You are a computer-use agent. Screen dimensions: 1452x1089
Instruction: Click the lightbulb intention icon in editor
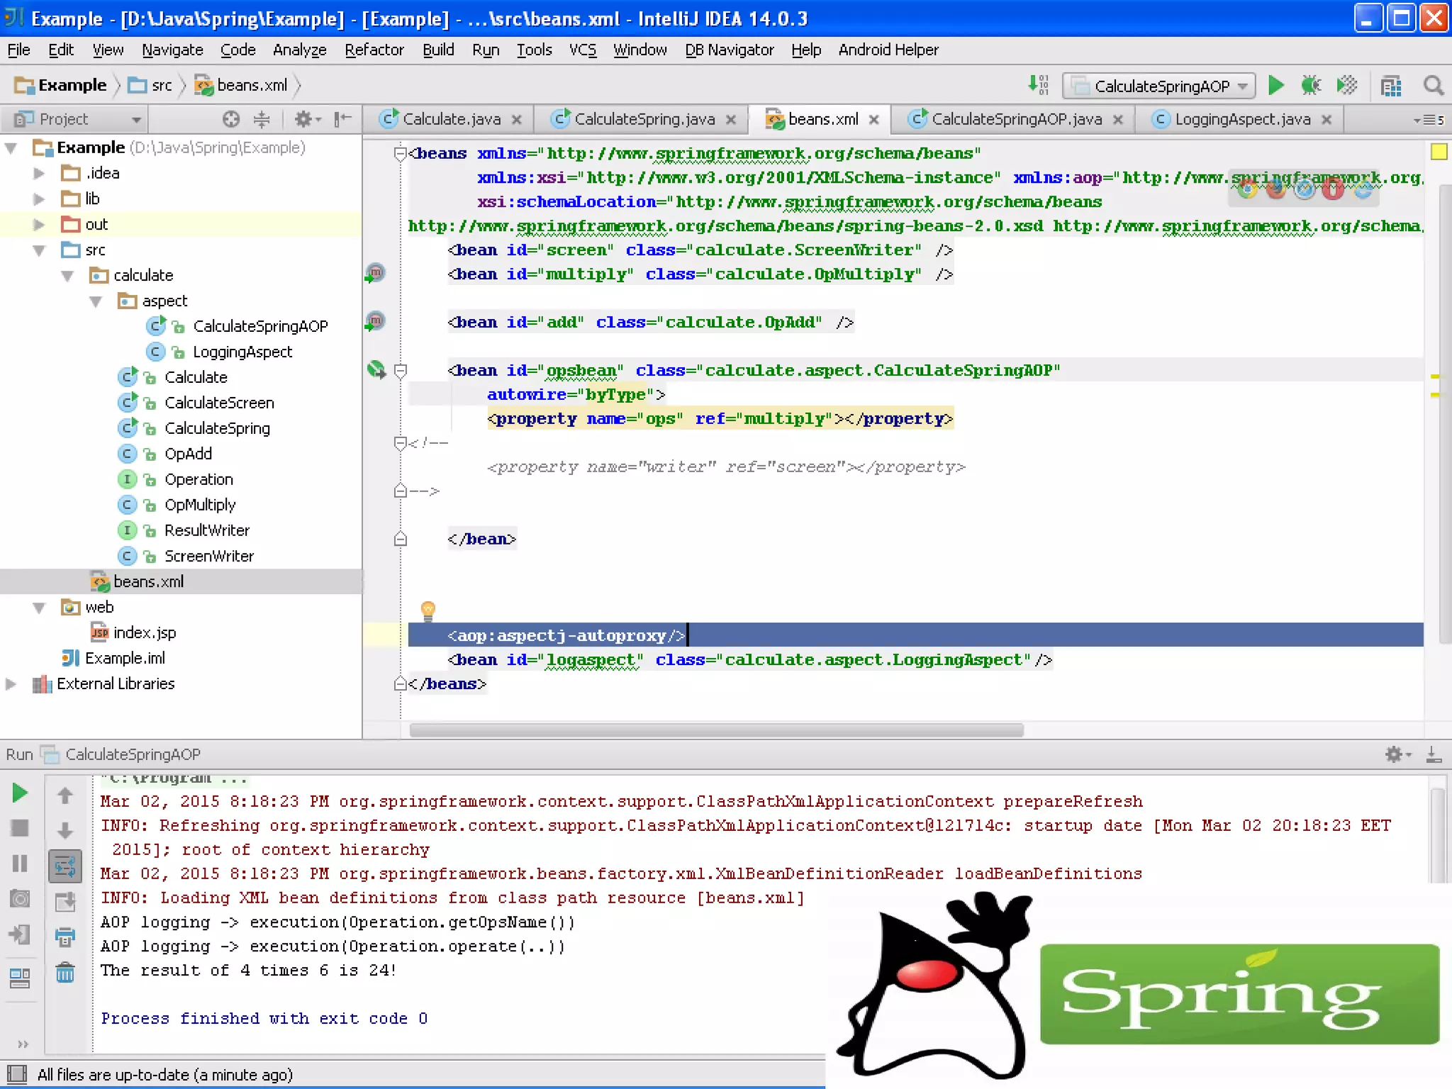coord(428,609)
